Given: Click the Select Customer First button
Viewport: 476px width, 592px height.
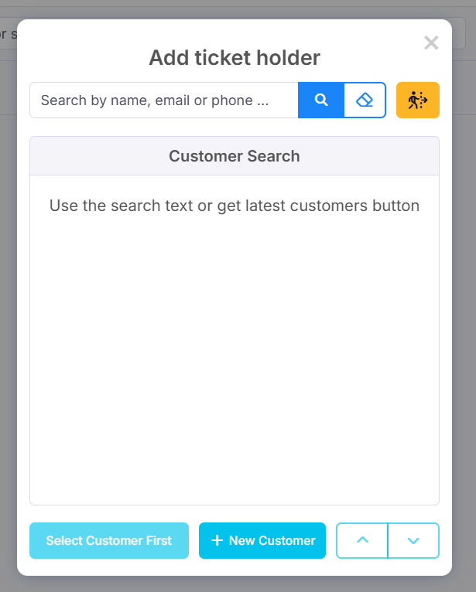Looking at the screenshot, I should click(x=109, y=540).
